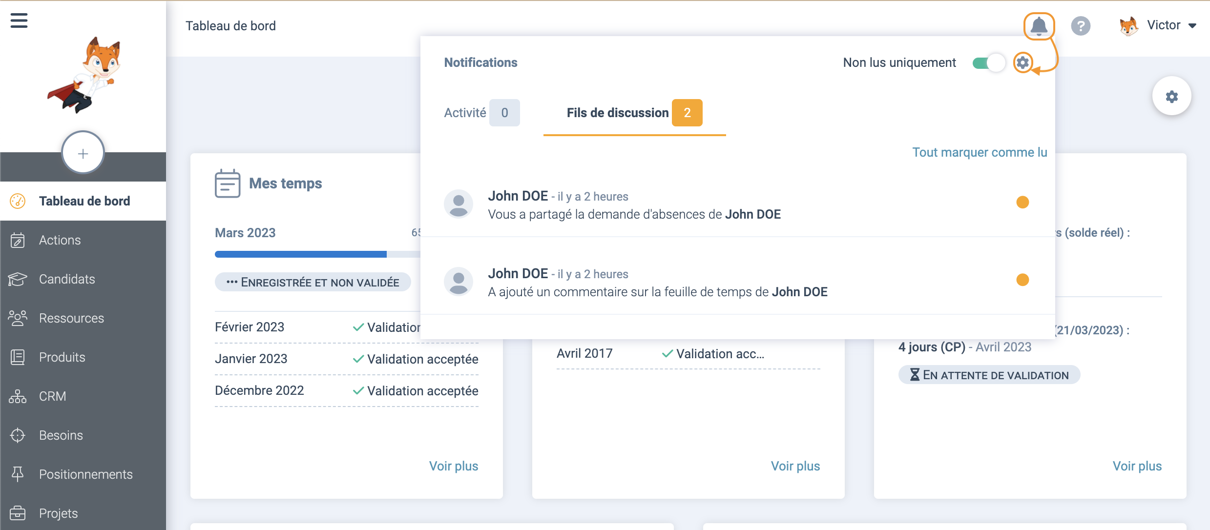Screen dimensions: 1210x530
Task: Click Voir plus under Mes temps
Action: [453, 466]
